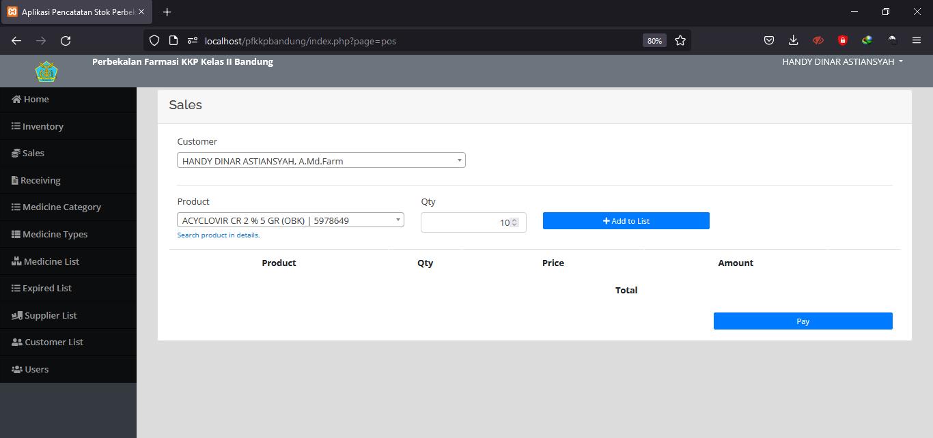Click the KKP logo in header
Viewport: 933px width, 438px height.
(46, 71)
